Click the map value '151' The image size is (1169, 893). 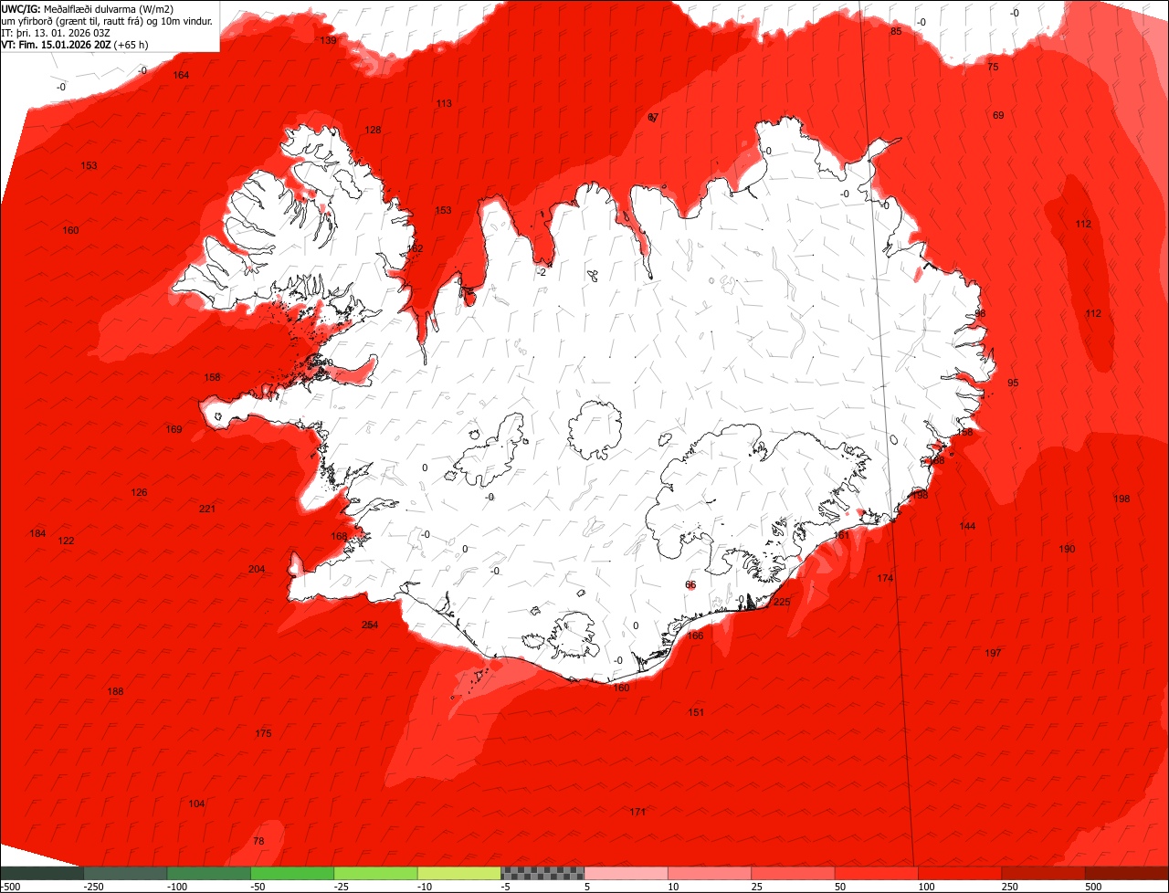[x=696, y=712]
